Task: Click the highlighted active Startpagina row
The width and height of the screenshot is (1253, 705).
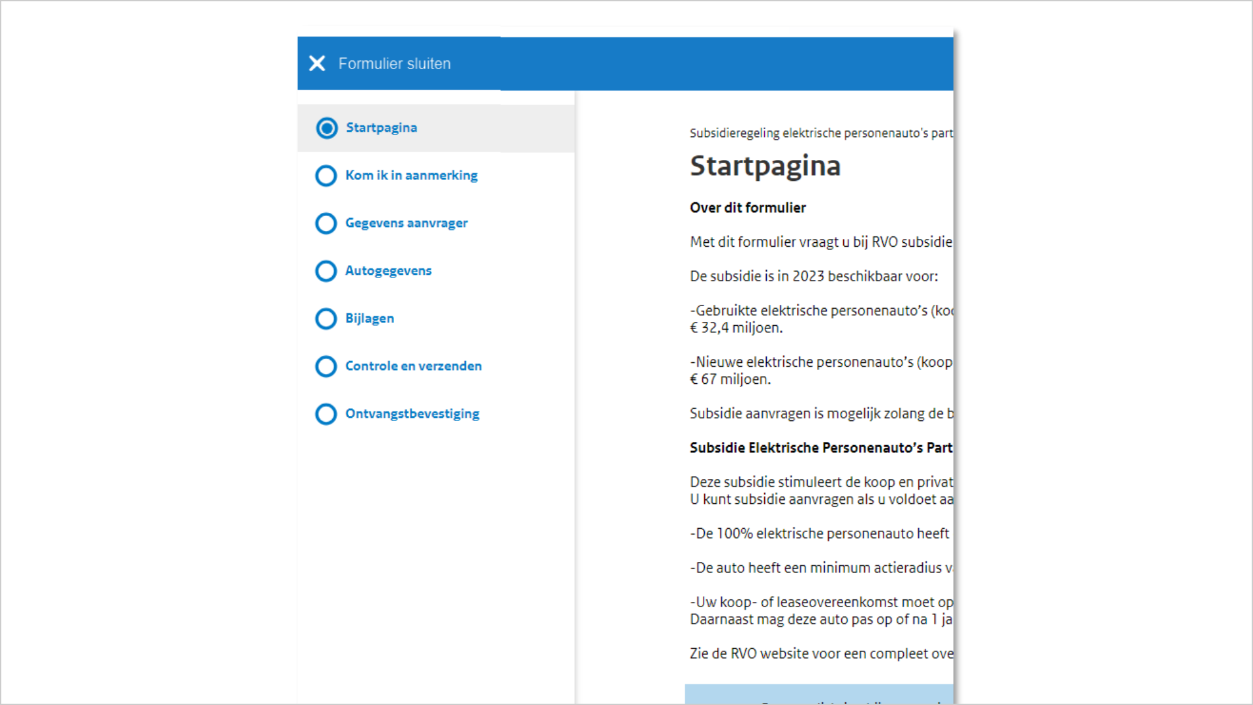Action: click(435, 128)
